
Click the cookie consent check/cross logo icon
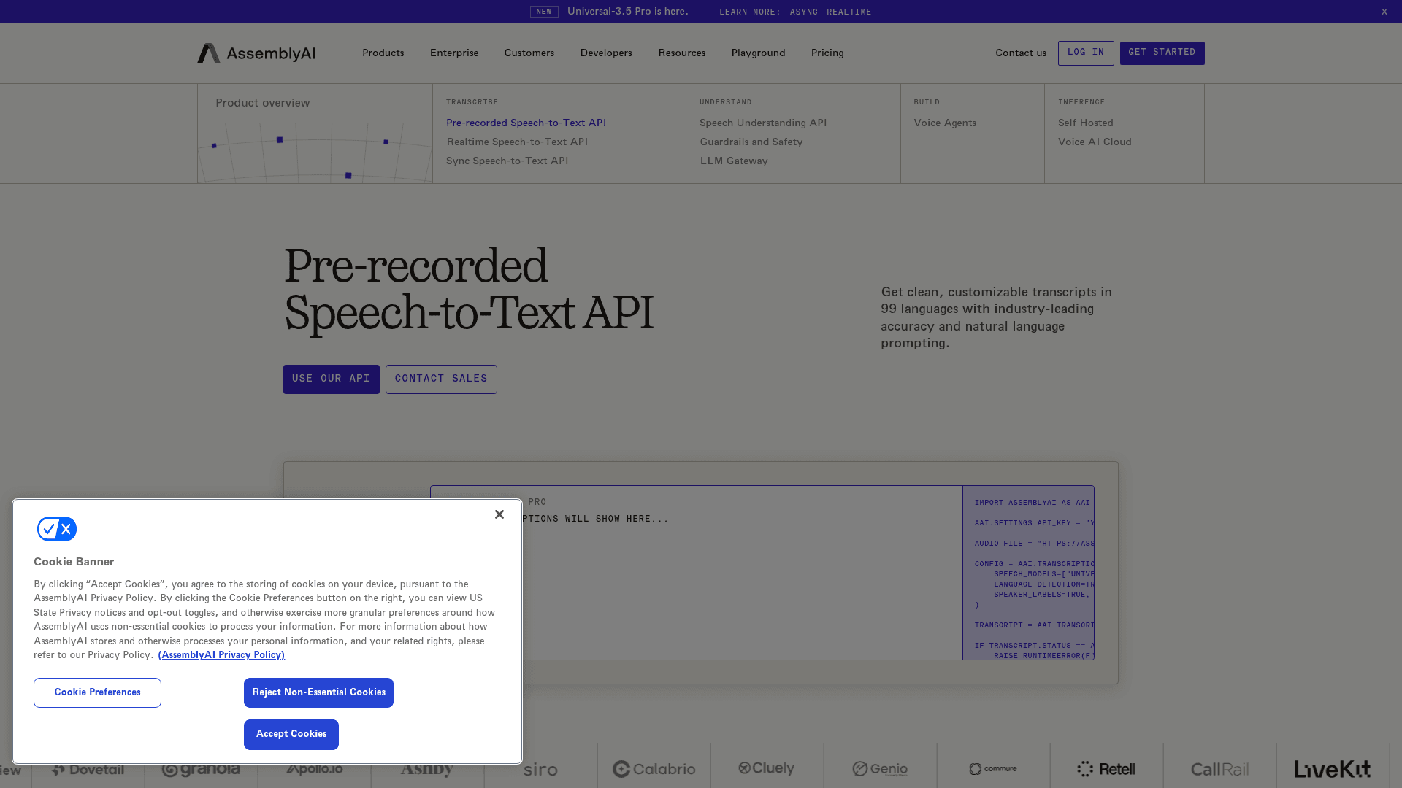(x=57, y=529)
